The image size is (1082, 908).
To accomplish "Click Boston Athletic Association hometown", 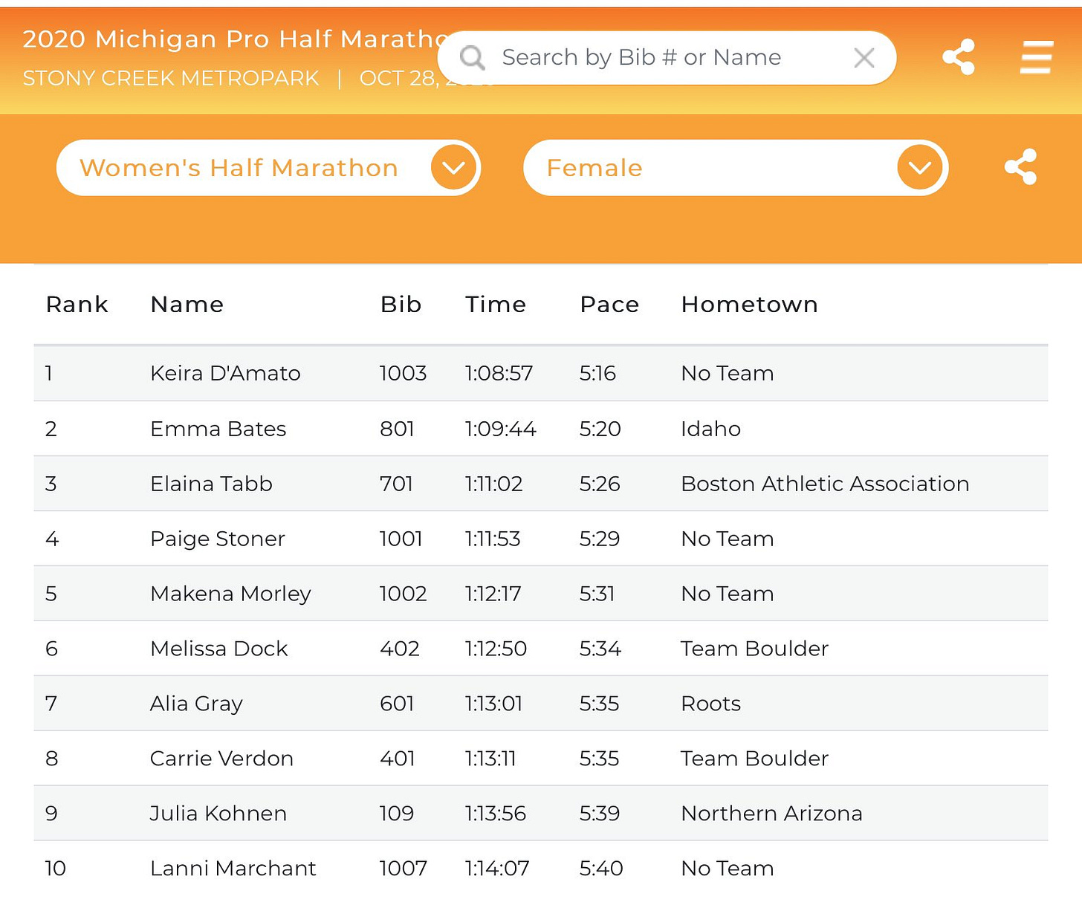I will tap(826, 484).
